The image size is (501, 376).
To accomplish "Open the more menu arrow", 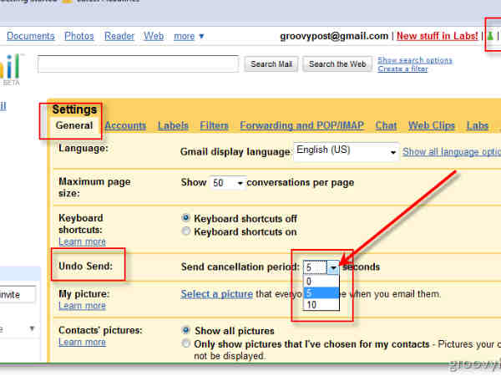I will (x=201, y=36).
